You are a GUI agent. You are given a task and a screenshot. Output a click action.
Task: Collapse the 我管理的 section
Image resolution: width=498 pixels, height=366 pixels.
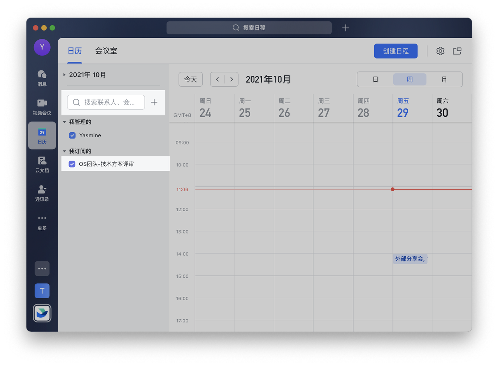(x=65, y=122)
